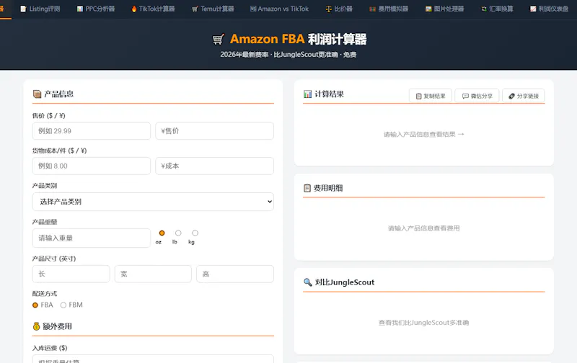Viewport: 577px width, 363px height.
Task: Click the shopping cart icon in header title
Action: [219, 40]
